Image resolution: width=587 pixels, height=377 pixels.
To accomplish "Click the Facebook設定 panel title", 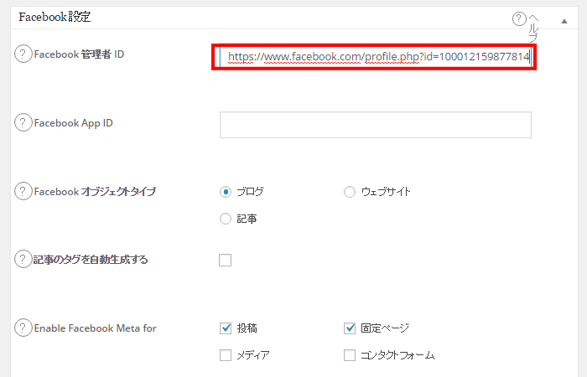I will point(55,17).
